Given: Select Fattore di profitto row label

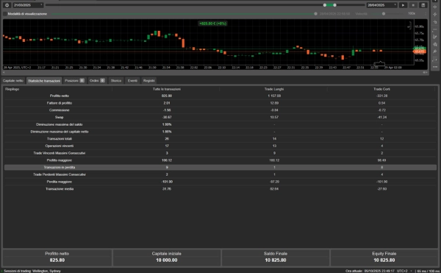Looking at the screenshot, I should [59, 103].
